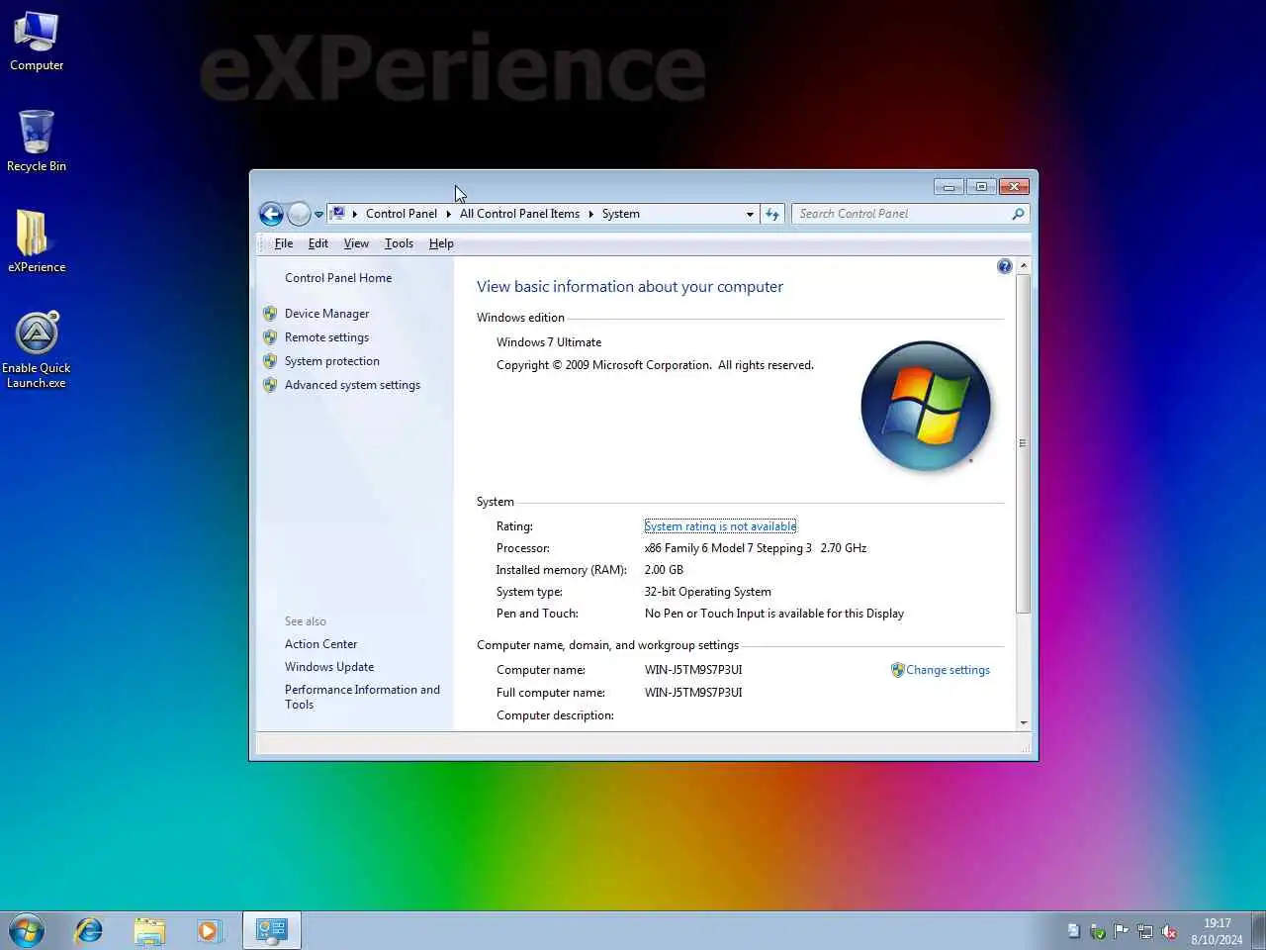Viewport: 1266px width, 950px height.
Task: Click the search magnifier icon
Action: [1018, 214]
